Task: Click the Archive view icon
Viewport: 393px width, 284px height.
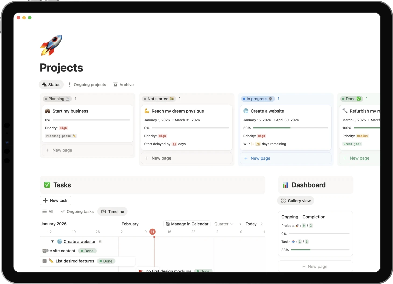Action: [x=115, y=84]
